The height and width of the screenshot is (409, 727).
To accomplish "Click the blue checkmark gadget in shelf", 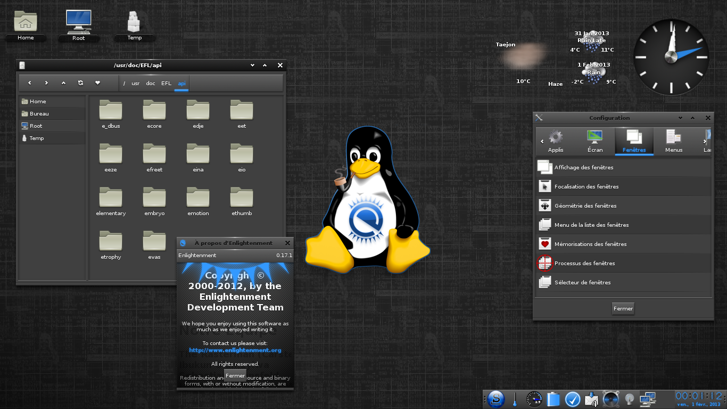I will pyautogui.click(x=573, y=399).
